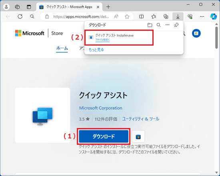Click scrollbar down arrow
Image resolution: width=220 pixels, height=176 pixels.
tap(217, 172)
